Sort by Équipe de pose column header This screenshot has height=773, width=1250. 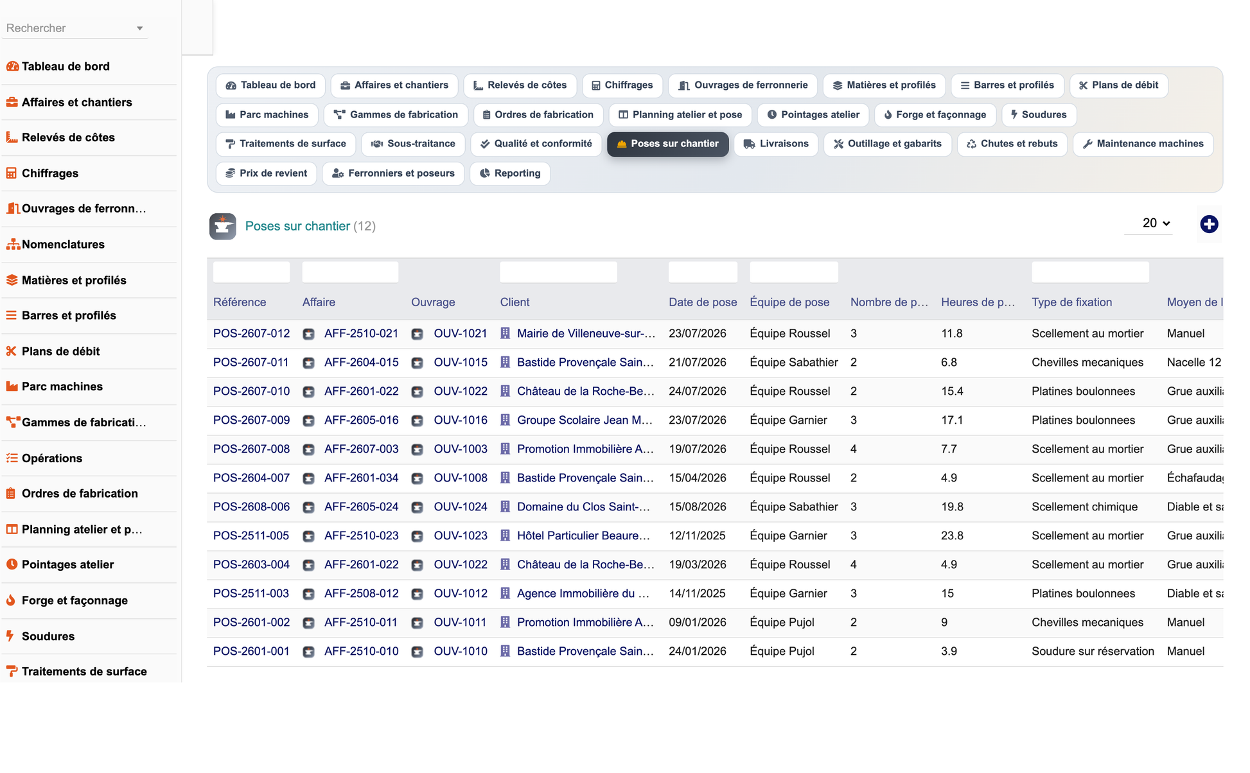pyautogui.click(x=789, y=302)
